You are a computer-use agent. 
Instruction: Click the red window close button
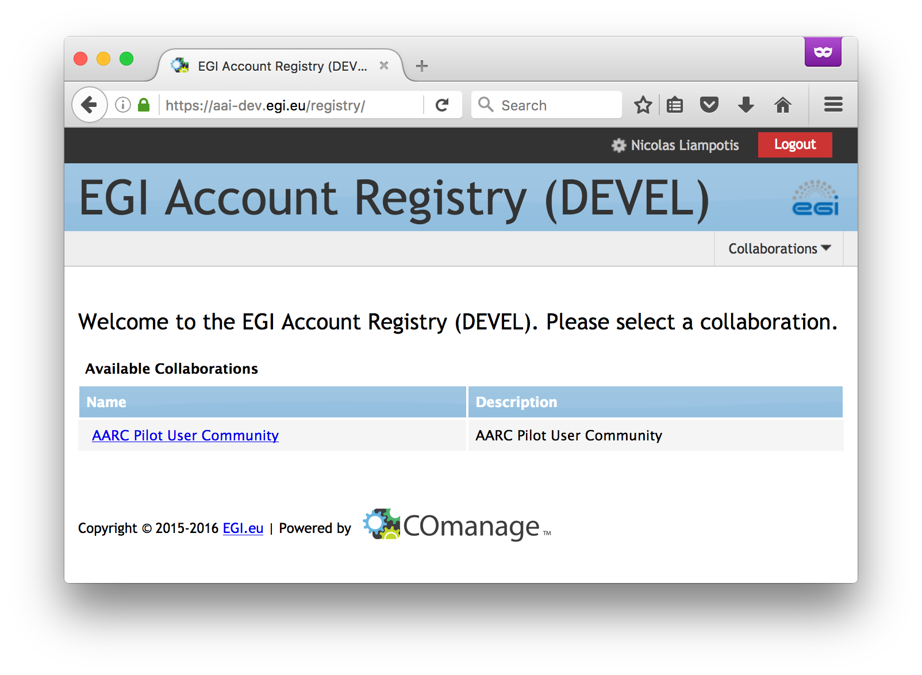point(80,59)
